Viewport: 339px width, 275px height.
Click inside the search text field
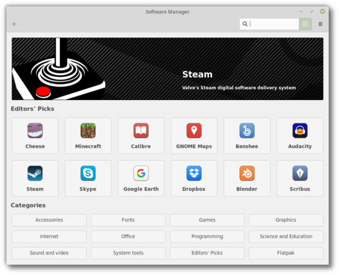[269, 24]
